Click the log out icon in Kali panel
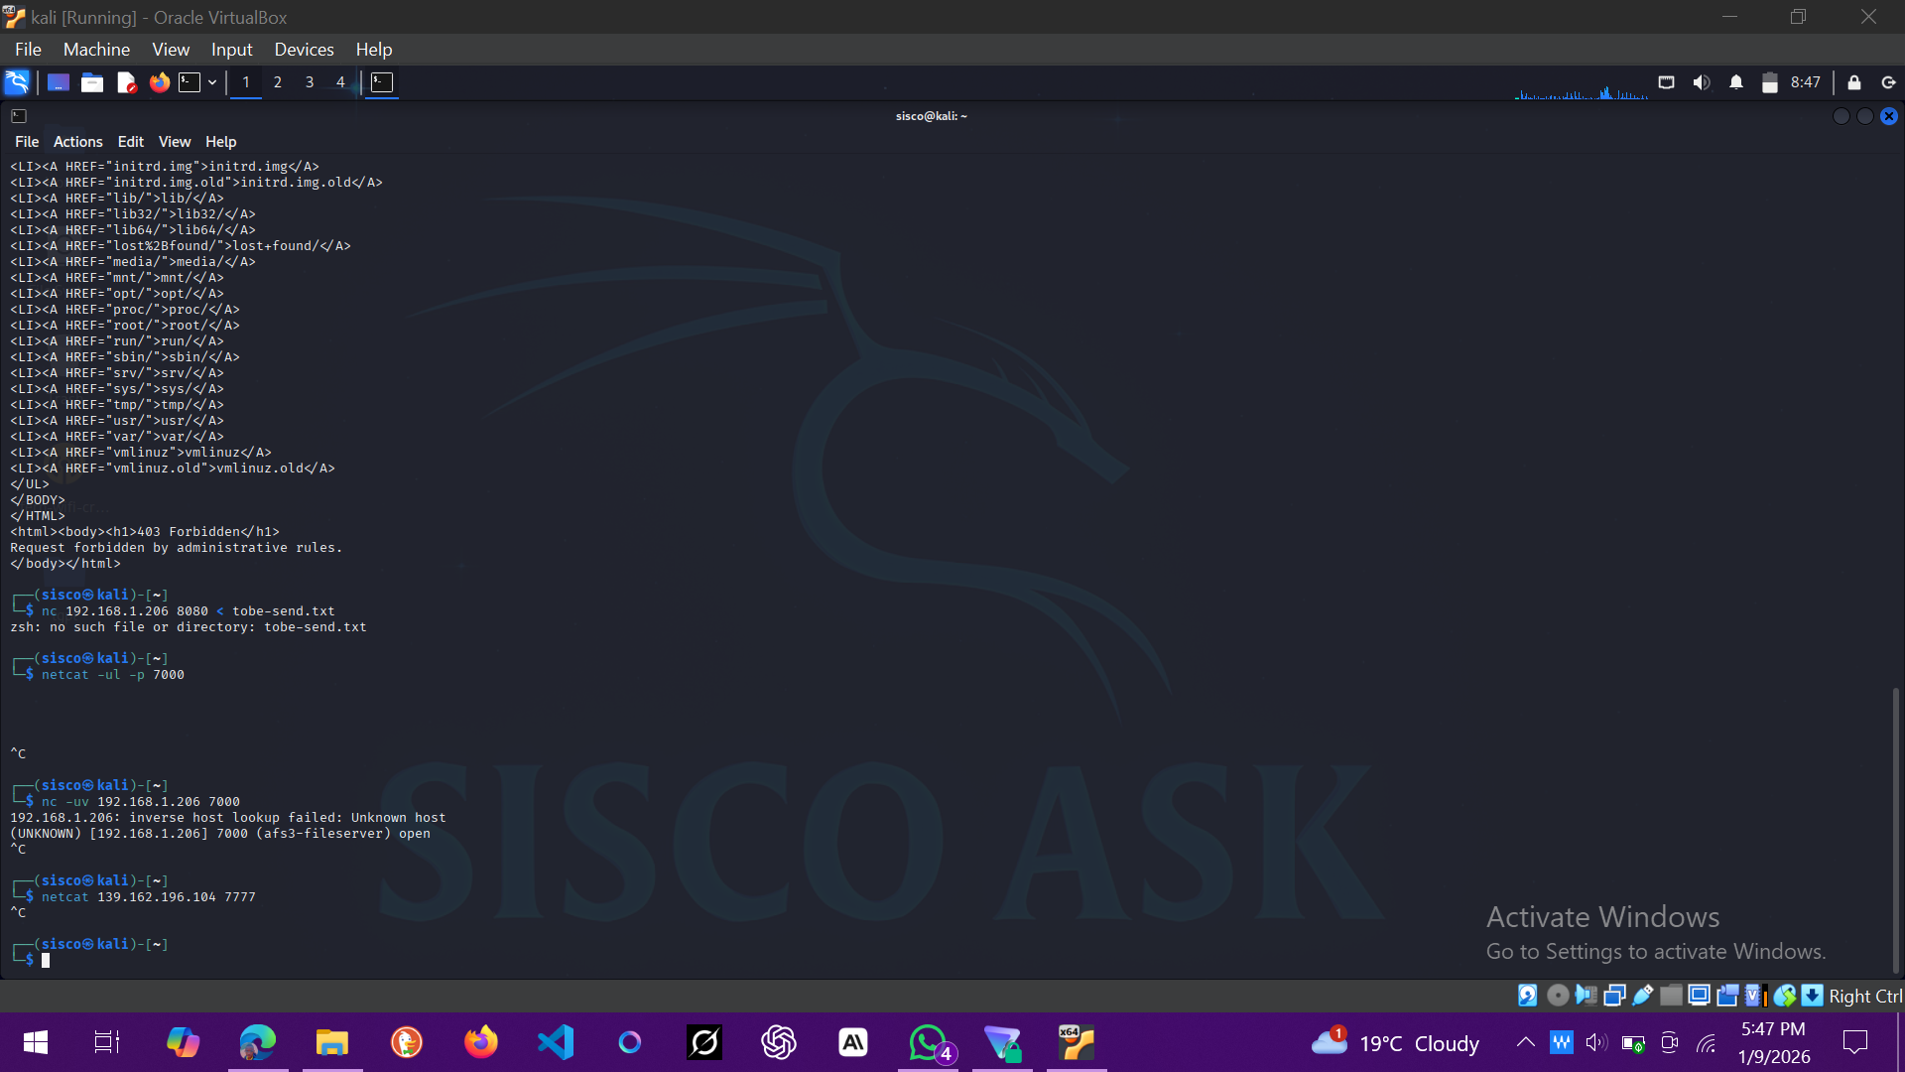 (x=1888, y=82)
